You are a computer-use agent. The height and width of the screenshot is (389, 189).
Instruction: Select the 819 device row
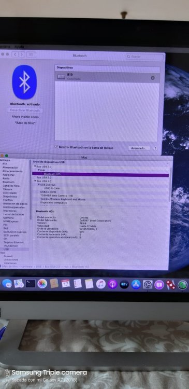click(107, 77)
